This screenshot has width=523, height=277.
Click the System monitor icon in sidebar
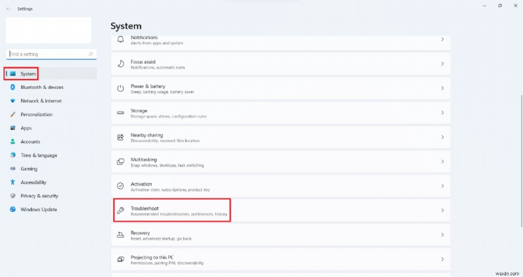pyautogui.click(x=12, y=74)
